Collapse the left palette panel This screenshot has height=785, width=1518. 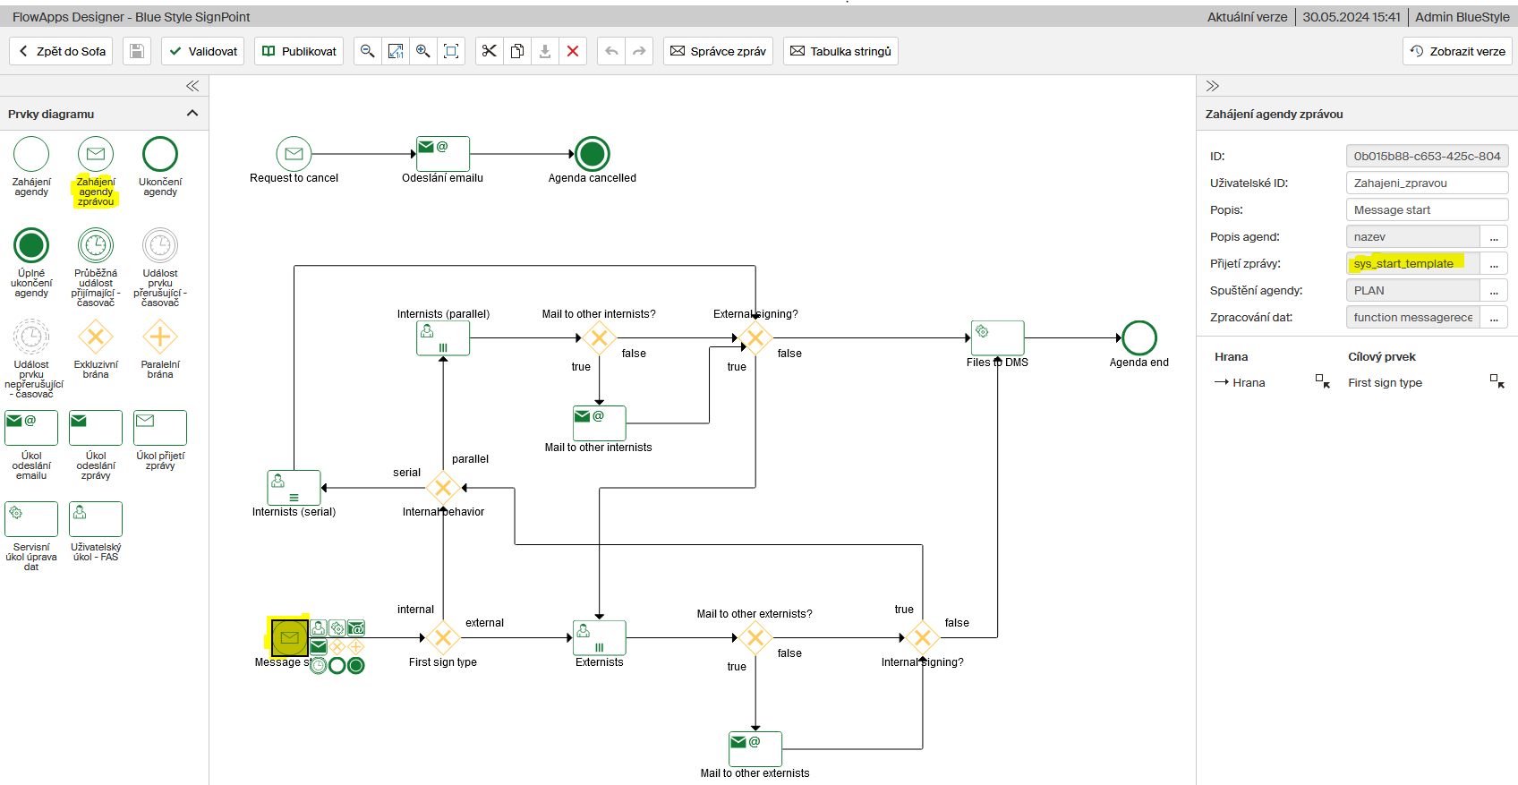192,86
